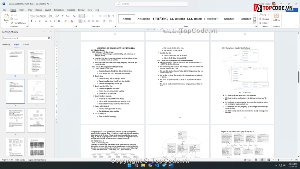This screenshot has width=300, height=169.
Task: Expand the font size dropdown
Action: 56,16
